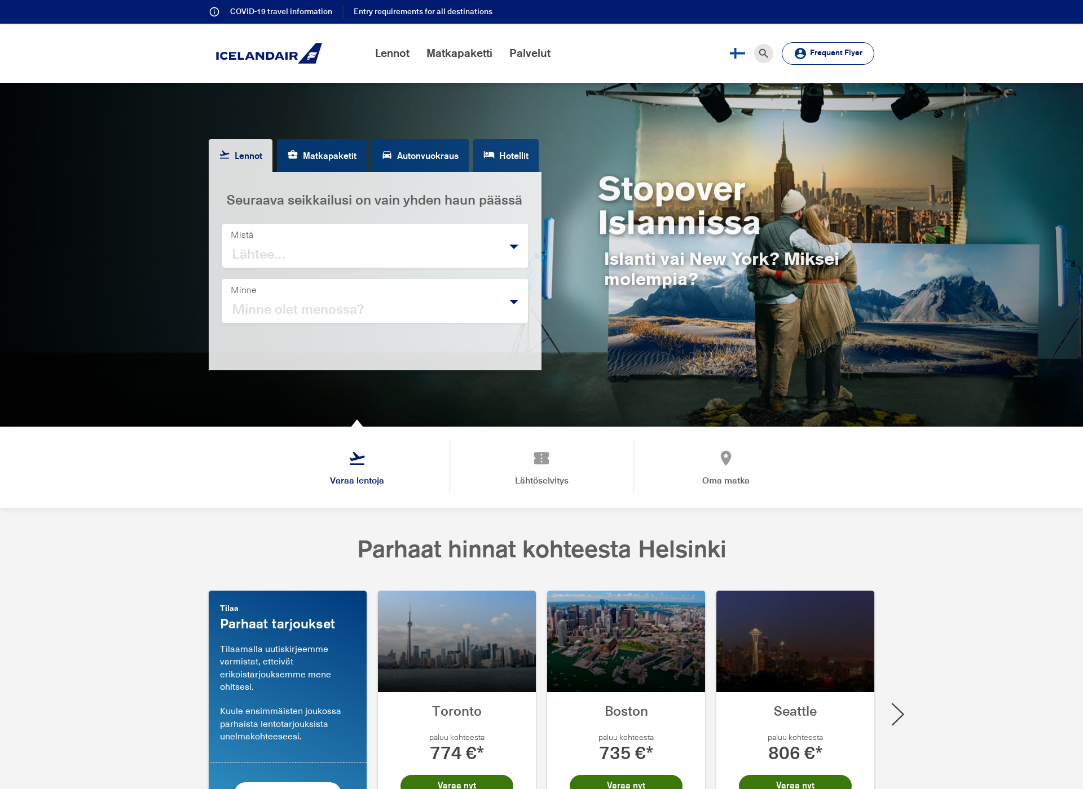Click the 774 €* Toronto price

(x=457, y=753)
